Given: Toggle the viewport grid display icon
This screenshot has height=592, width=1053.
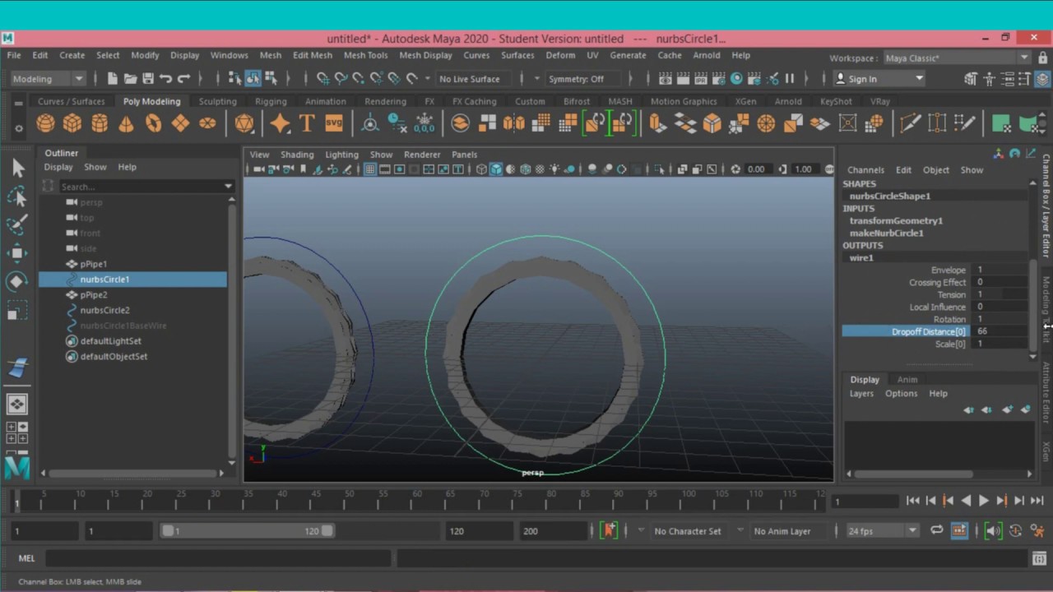Looking at the screenshot, I should pyautogui.click(x=369, y=169).
